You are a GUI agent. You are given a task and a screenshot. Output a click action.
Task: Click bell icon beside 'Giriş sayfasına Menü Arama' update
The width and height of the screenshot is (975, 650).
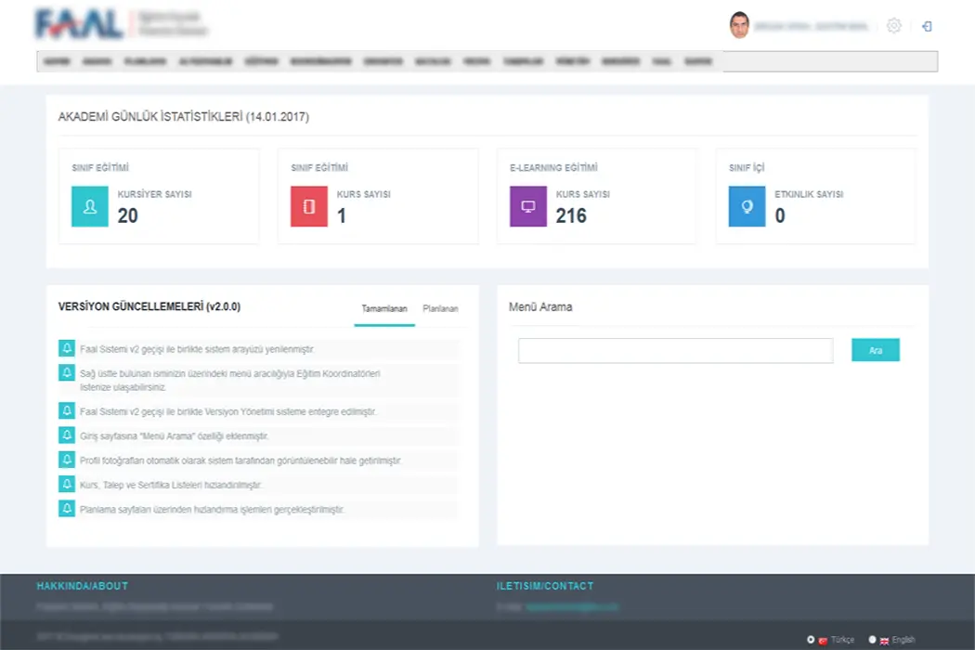click(x=67, y=435)
